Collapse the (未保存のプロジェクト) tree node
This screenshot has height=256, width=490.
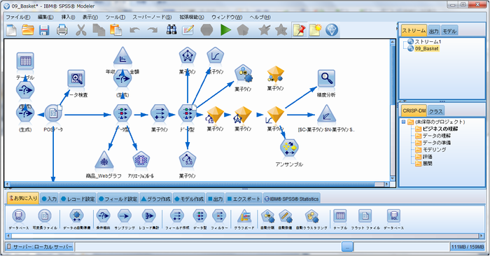(x=404, y=122)
